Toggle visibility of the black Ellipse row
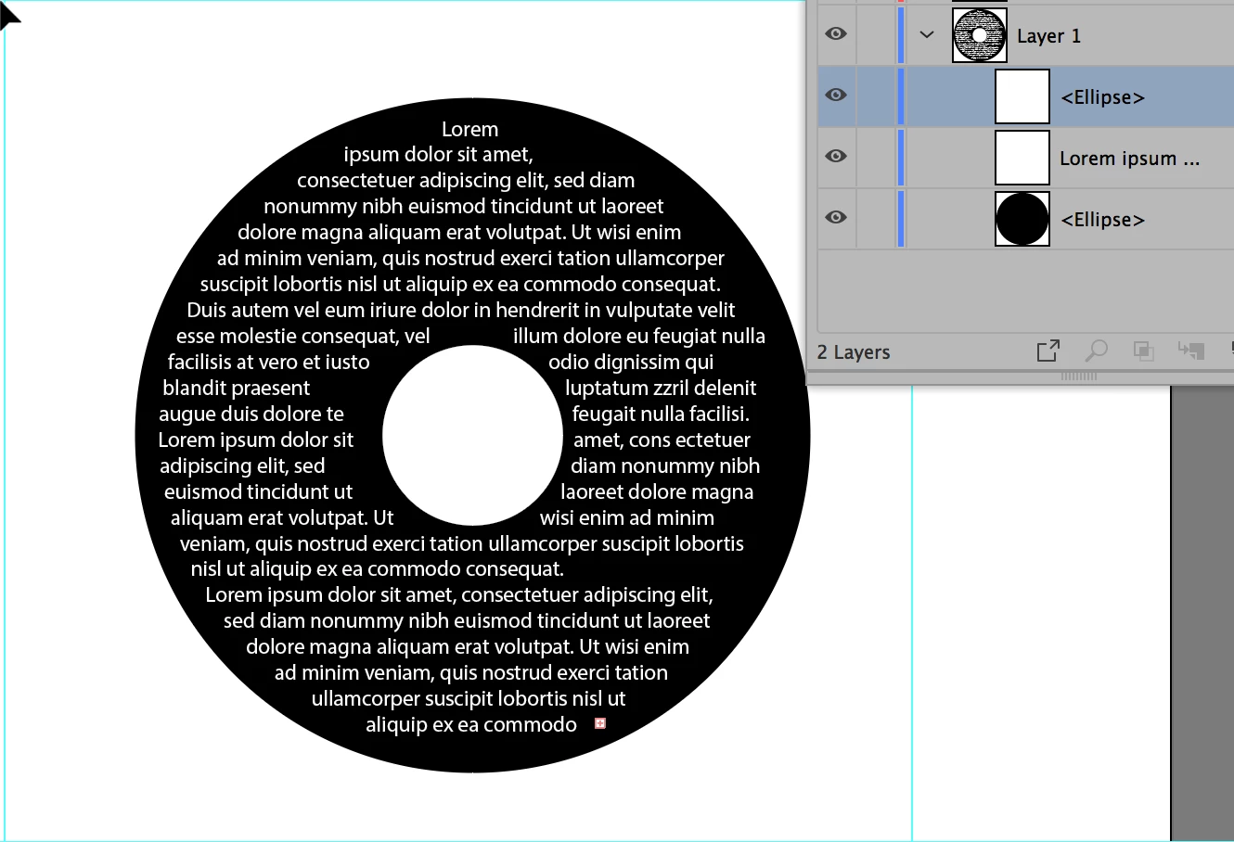The width and height of the screenshot is (1234, 842). pos(836,218)
